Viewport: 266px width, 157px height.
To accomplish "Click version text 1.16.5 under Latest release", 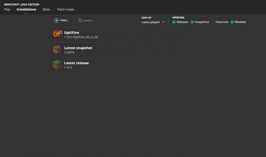I will [68, 68].
